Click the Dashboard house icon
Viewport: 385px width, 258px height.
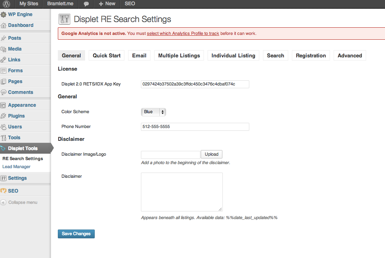(x=4, y=25)
